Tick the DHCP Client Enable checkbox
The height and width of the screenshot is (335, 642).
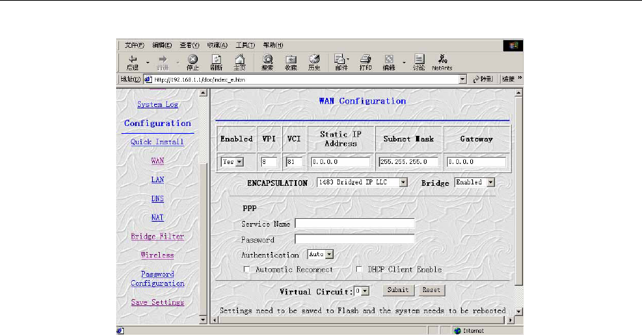(x=359, y=269)
